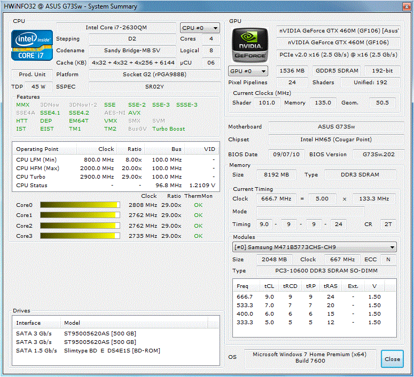Viewport: 414px width, 377px height.
Task: Select the 333.3 frequency timing row
Action: pos(315,322)
